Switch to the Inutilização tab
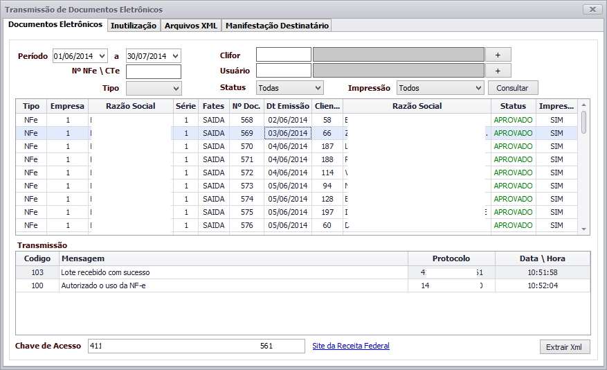The height and width of the screenshot is (370, 607). point(134,26)
